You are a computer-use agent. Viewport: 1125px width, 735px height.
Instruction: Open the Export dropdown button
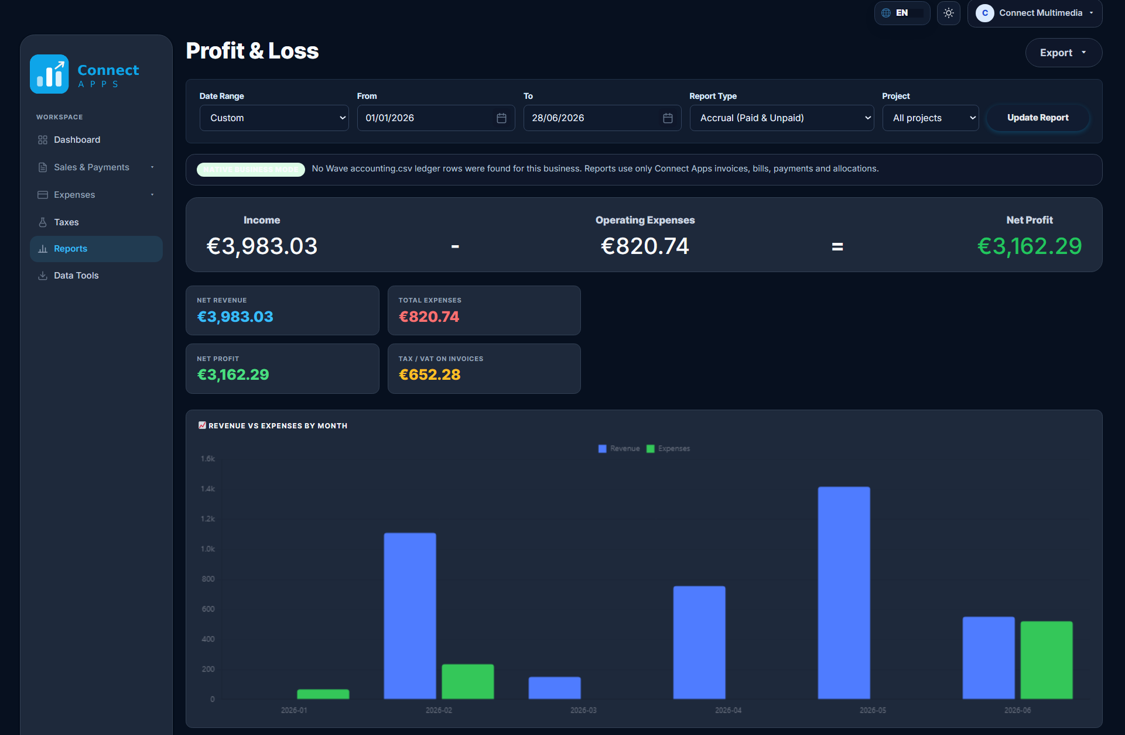1064,53
